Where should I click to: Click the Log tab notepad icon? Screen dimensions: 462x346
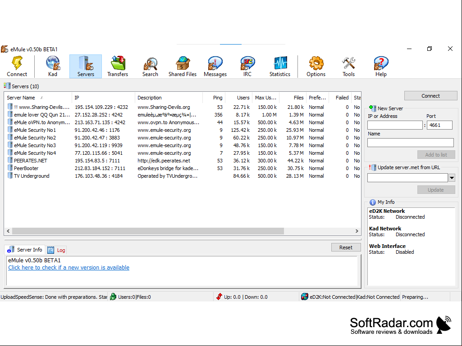[x=50, y=250]
